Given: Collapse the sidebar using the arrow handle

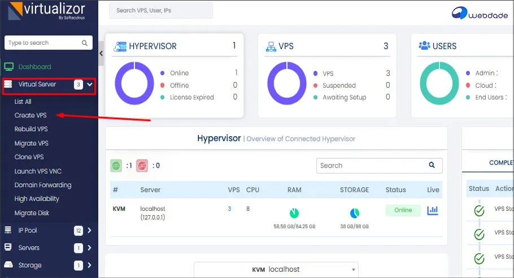Looking at the screenshot, I should 101,53.
